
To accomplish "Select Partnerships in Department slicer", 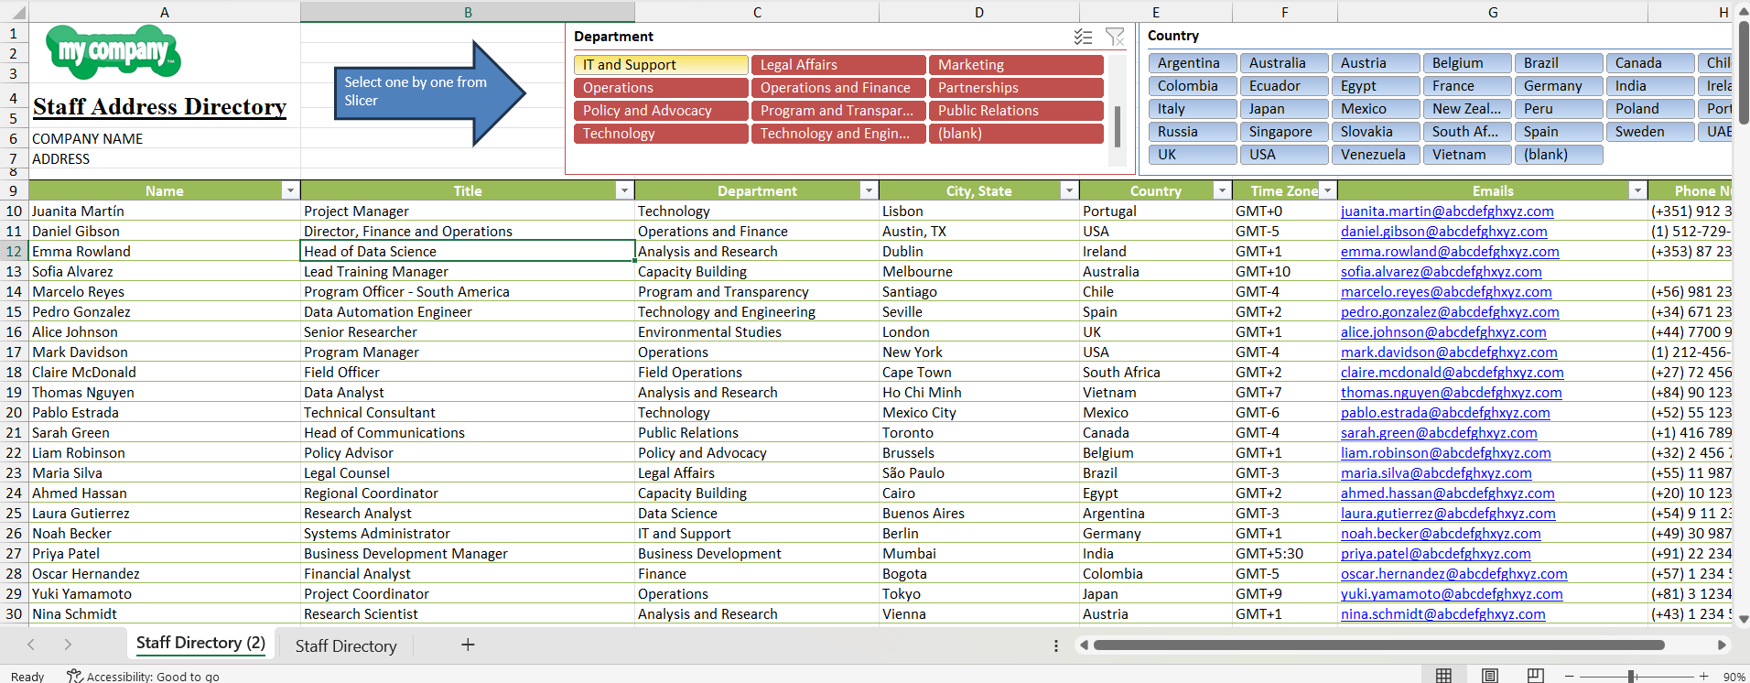I will [x=1016, y=88].
